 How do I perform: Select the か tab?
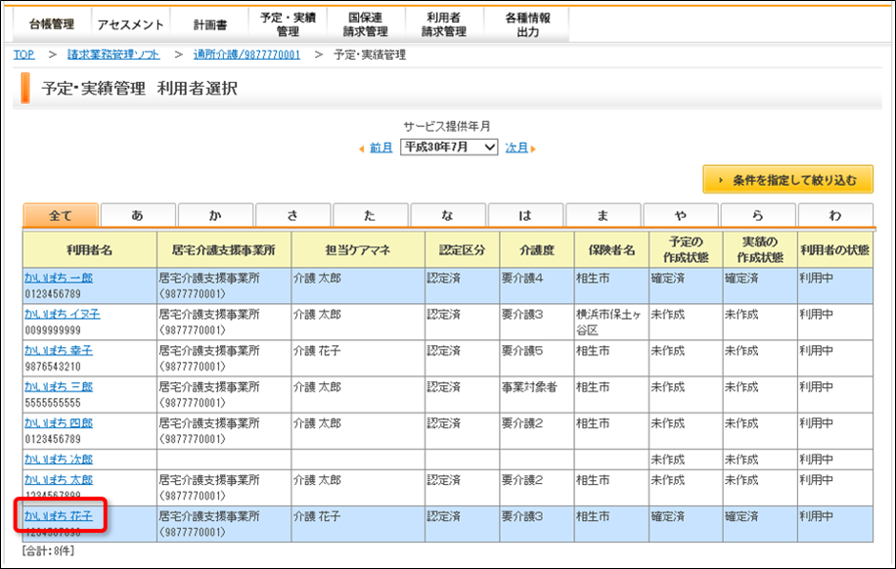(215, 215)
